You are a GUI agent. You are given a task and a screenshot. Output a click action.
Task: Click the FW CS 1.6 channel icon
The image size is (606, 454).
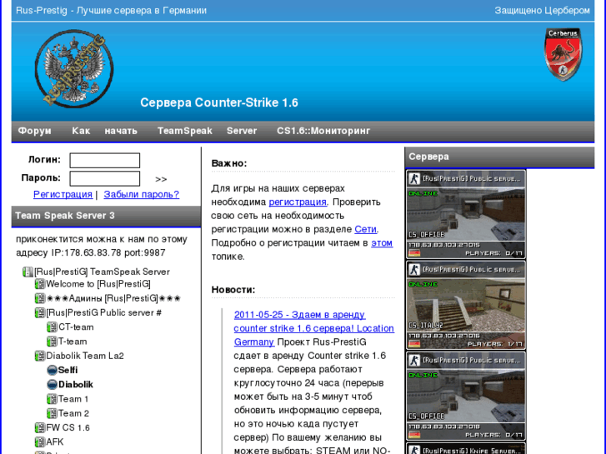pos(40,427)
